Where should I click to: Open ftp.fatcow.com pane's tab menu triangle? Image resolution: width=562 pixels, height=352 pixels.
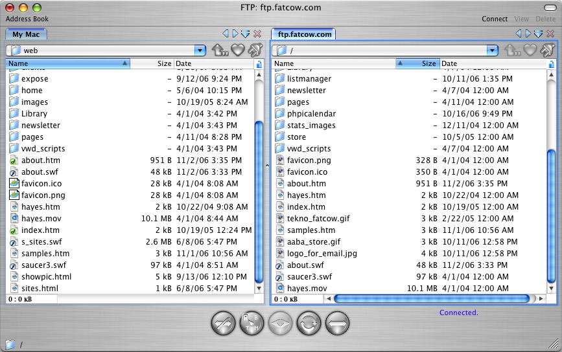click(x=539, y=34)
